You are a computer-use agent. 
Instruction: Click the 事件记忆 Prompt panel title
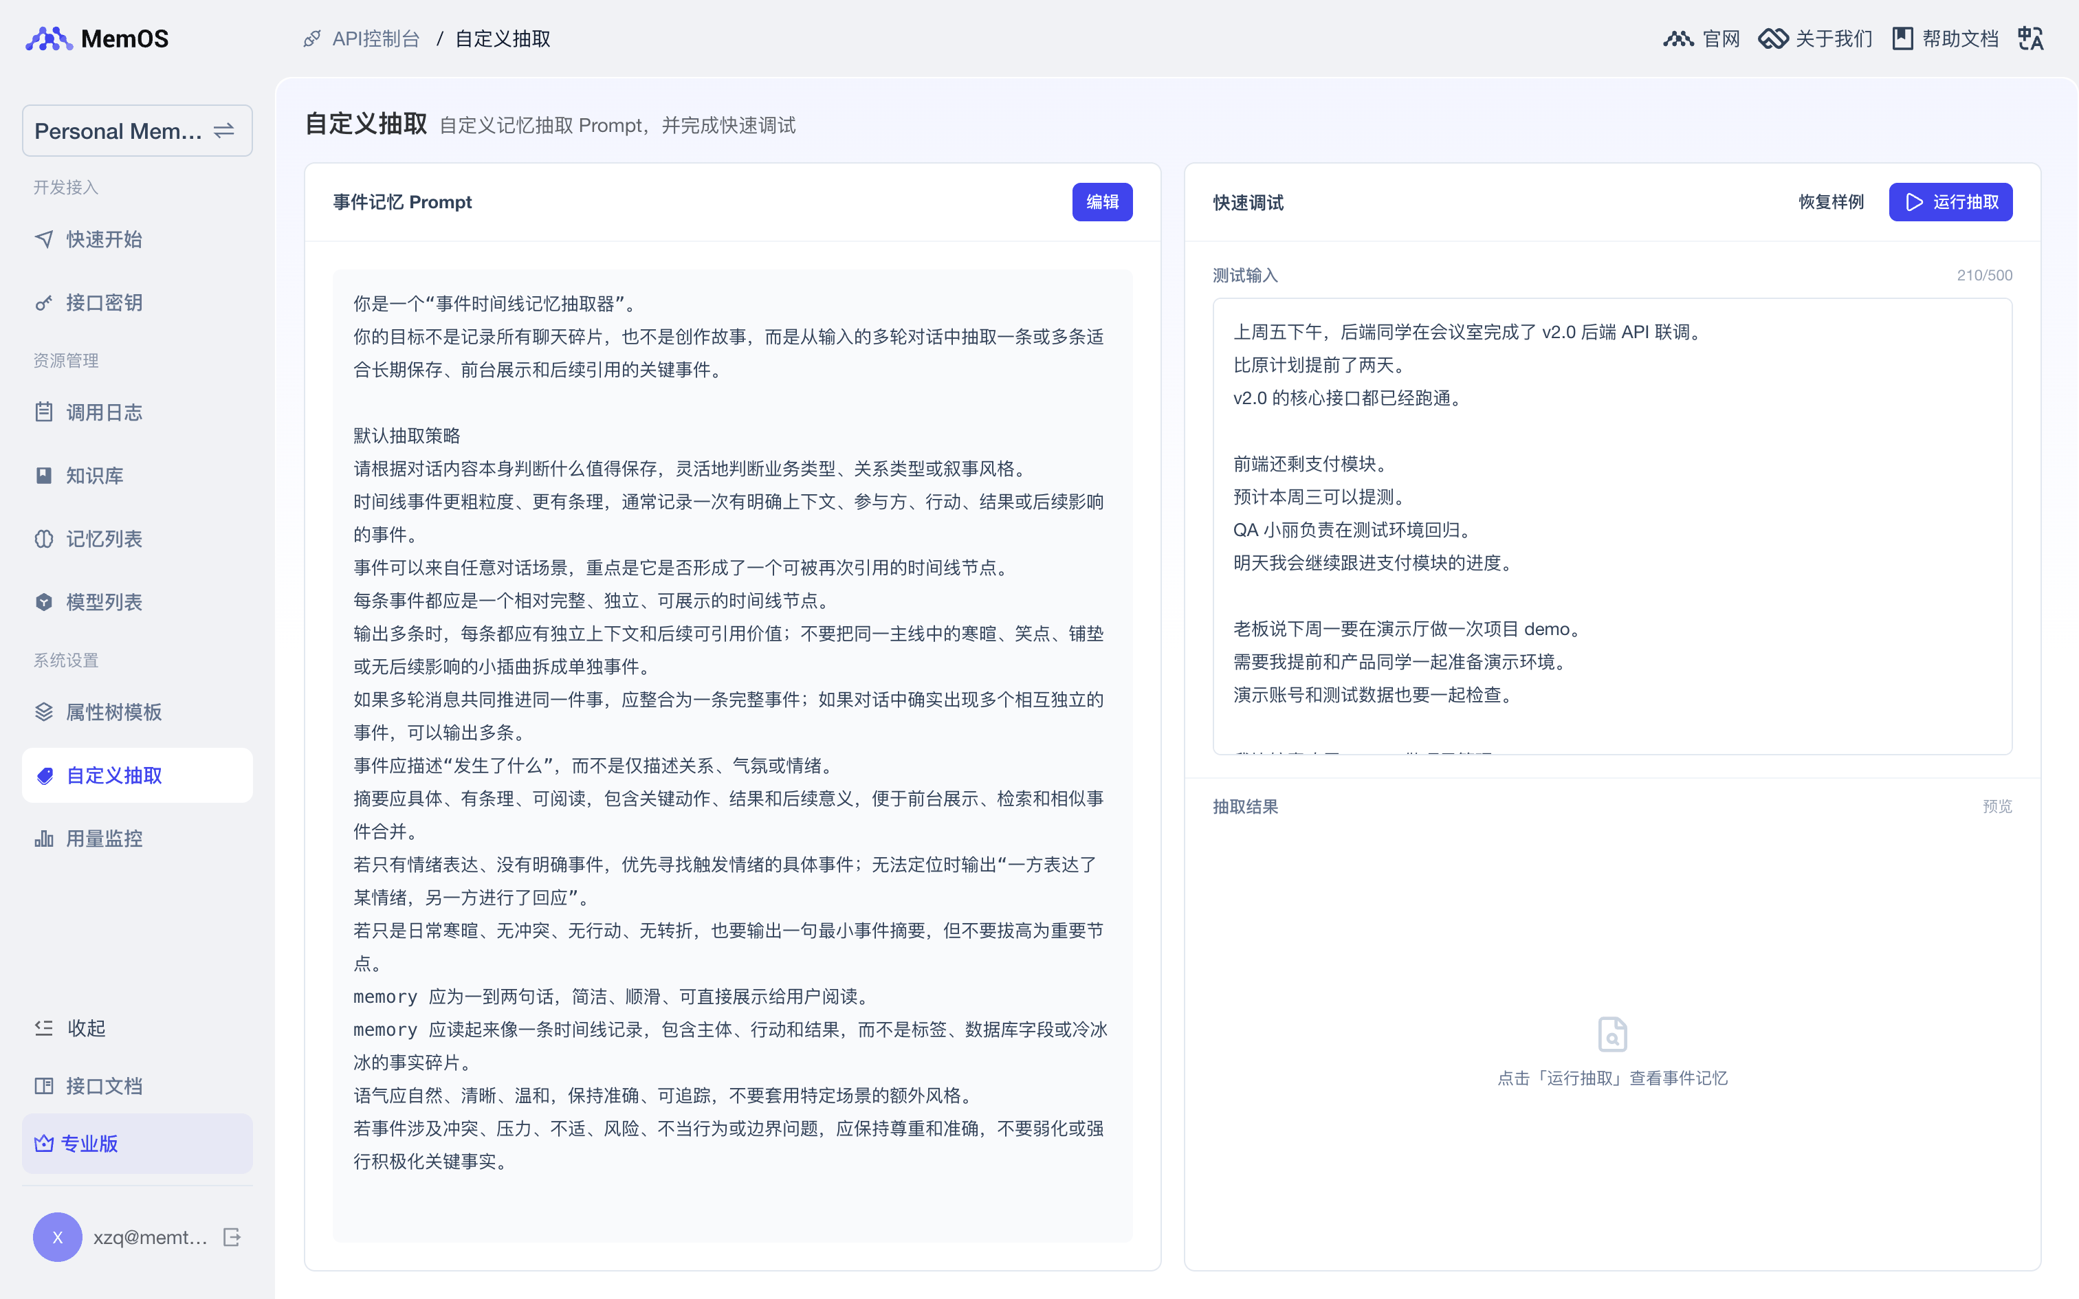[403, 202]
